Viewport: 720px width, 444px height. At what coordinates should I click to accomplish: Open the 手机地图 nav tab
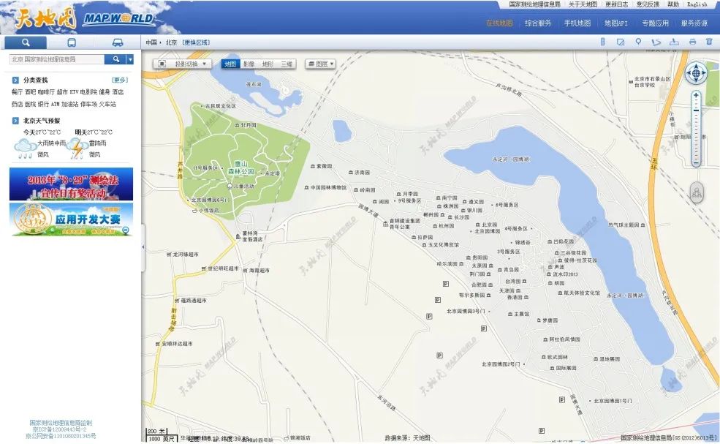pyautogui.click(x=577, y=23)
